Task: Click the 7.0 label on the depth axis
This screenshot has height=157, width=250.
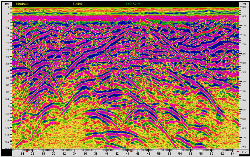Action: tap(244, 138)
